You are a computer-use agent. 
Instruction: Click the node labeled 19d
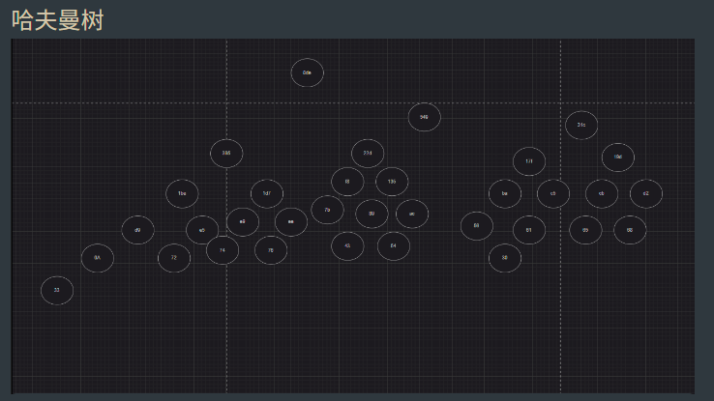[x=618, y=157]
